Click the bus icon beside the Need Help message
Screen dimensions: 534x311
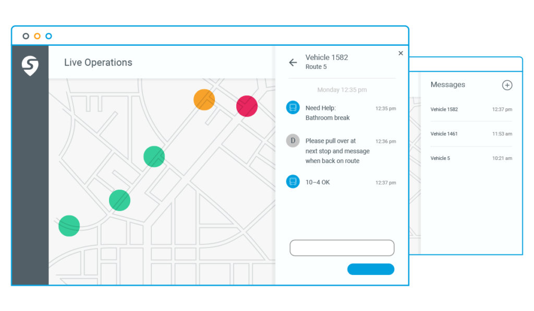[x=293, y=108]
